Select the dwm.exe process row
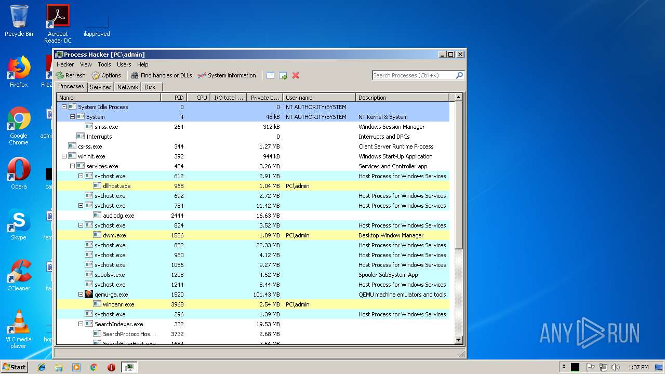665x374 pixels. 252,235
